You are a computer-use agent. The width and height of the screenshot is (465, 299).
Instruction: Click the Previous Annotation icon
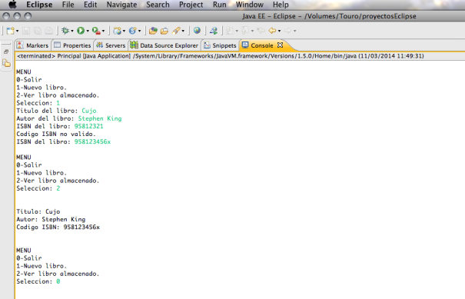click(x=245, y=31)
